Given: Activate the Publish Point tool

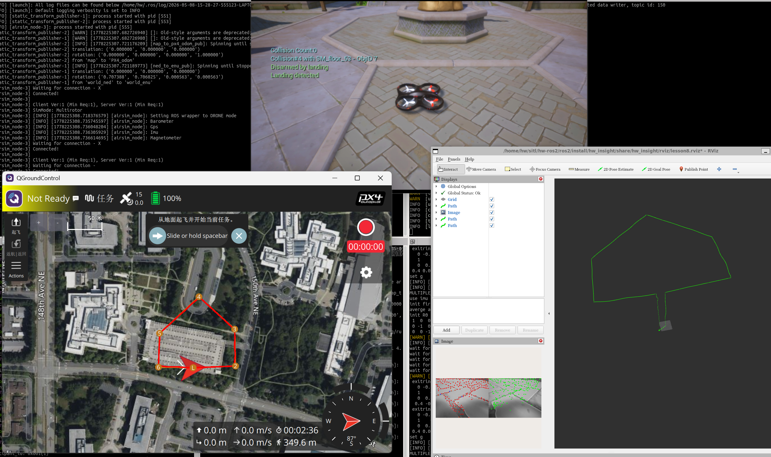Looking at the screenshot, I should pyautogui.click(x=694, y=169).
